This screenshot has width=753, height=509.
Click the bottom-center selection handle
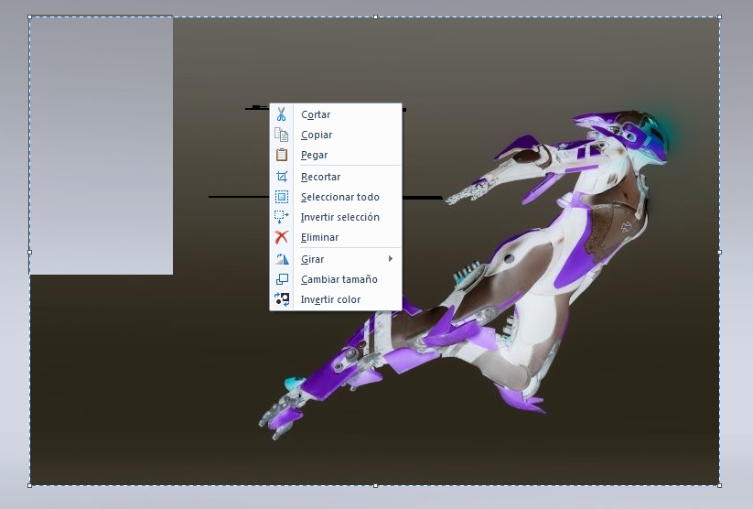click(375, 485)
